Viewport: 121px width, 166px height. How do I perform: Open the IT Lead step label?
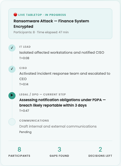(25, 47)
